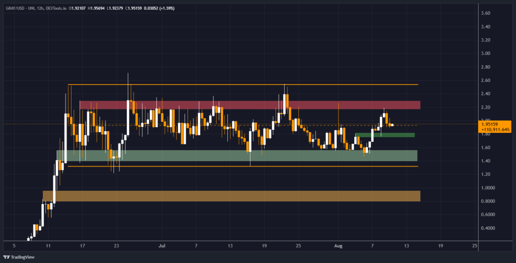Select the Jul label on time axis

coord(162,246)
